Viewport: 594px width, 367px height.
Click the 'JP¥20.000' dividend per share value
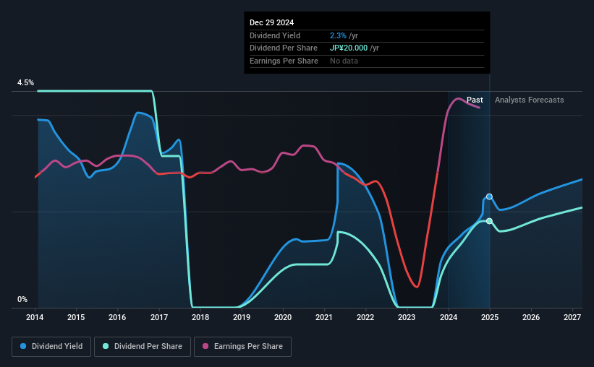[349, 48]
